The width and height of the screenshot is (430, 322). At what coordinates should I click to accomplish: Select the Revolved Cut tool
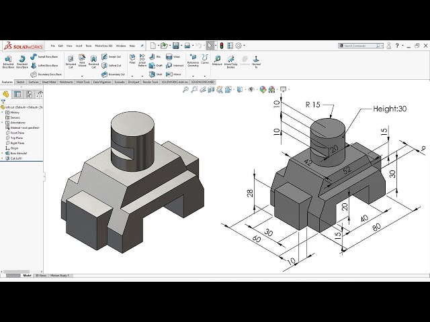93,62
